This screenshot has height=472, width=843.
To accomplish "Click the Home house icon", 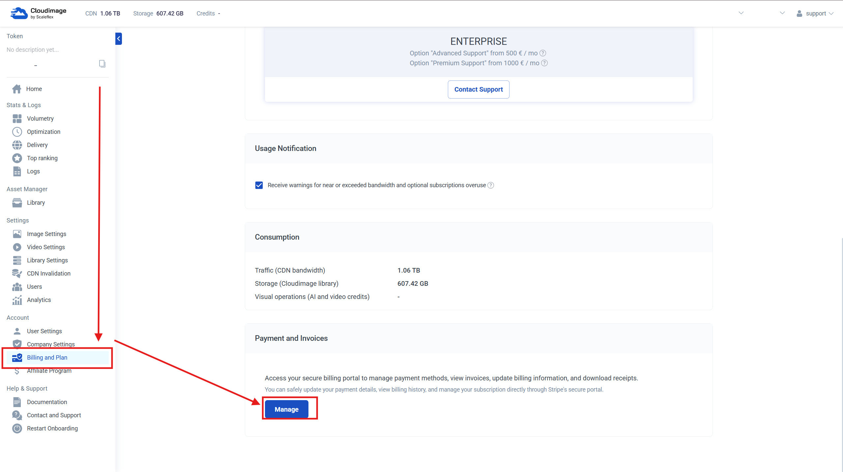I will [x=17, y=89].
